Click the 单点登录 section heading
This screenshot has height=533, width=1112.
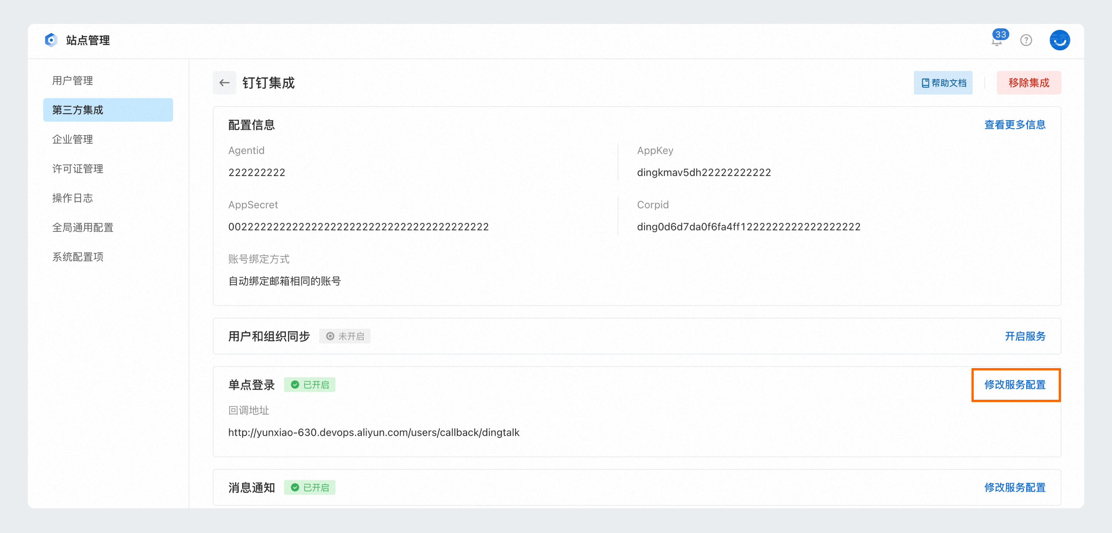tap(251, 384)
